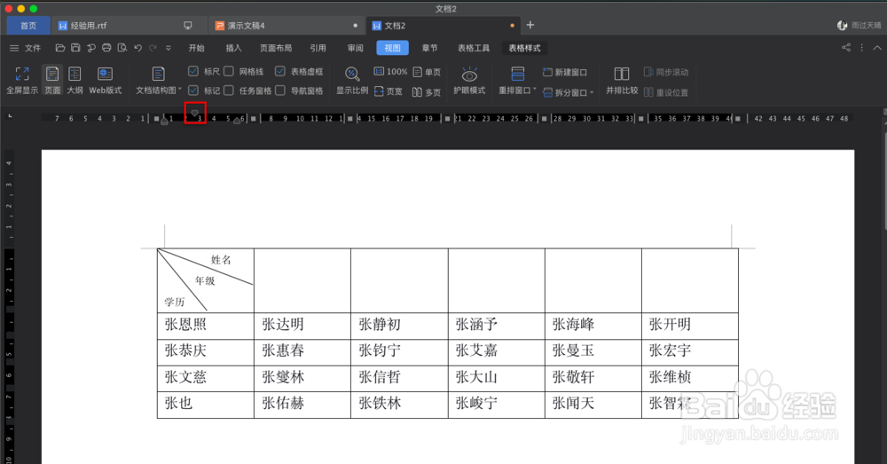Toggle the 标尺 ruler checkbox
This screenshot has height=464, width=887.
click(x=192, y=71)
